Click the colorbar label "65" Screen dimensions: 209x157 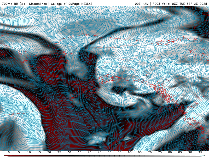click(140, 152)
